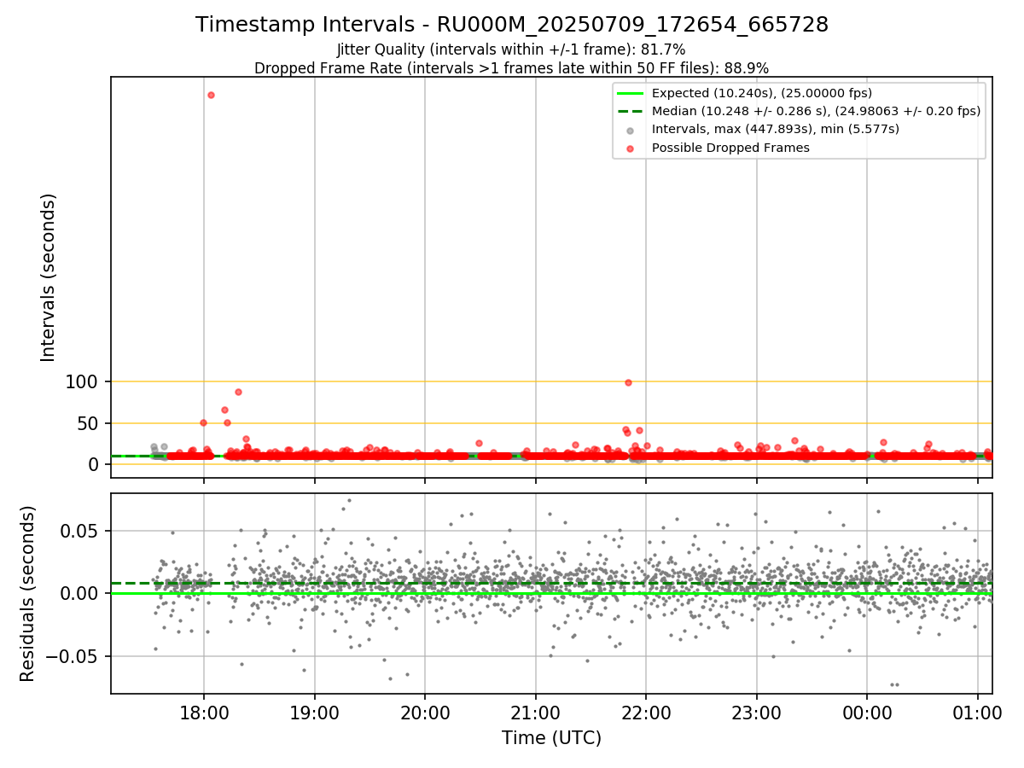Click the red outlier point near 450 seconds

[x=211, y=95]
